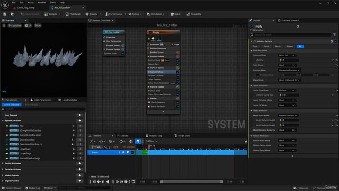Open Performance toolbar option

pyautogui.click(x=114, y=14)
